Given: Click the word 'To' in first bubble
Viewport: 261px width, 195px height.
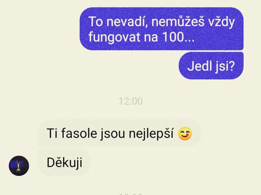Looking at the screenshot, I should [96, 21].
